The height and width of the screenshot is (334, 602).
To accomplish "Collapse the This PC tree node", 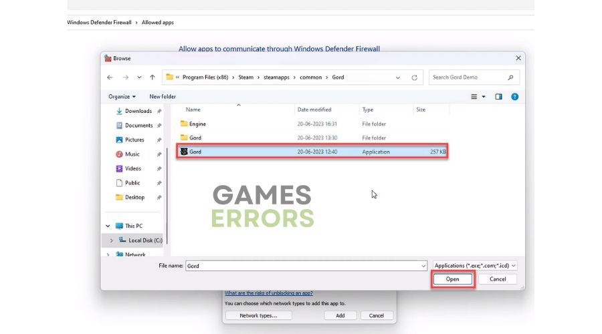I will [108, 226].
